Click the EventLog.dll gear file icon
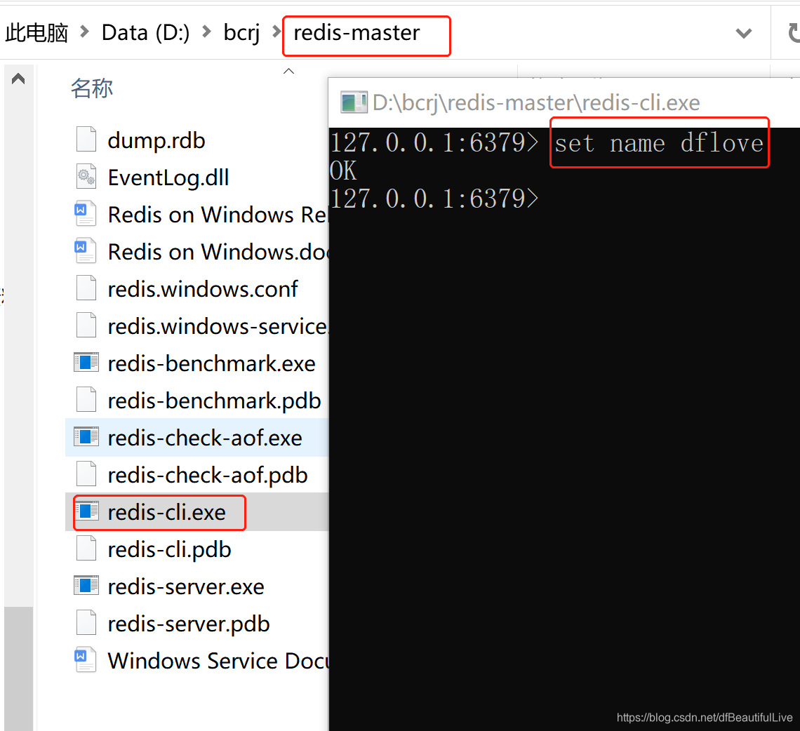Screen dimensions: 800x731 point(86,177)
